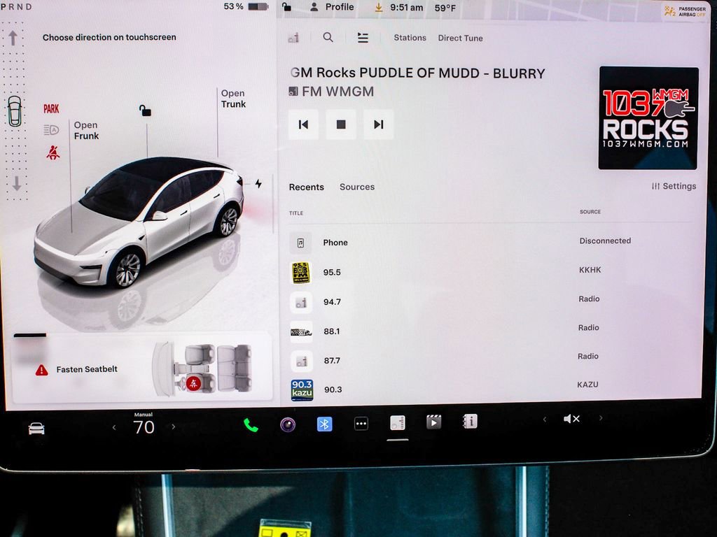The image size is (717, 537).
Task: Tap the magnifying glass to search stations
Action: 328,38
